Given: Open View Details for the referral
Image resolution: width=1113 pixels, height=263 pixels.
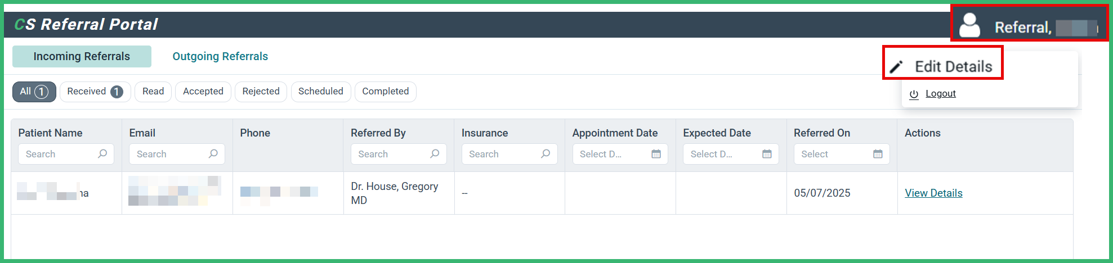Looking at the screenshot, I should pos(933,193).
